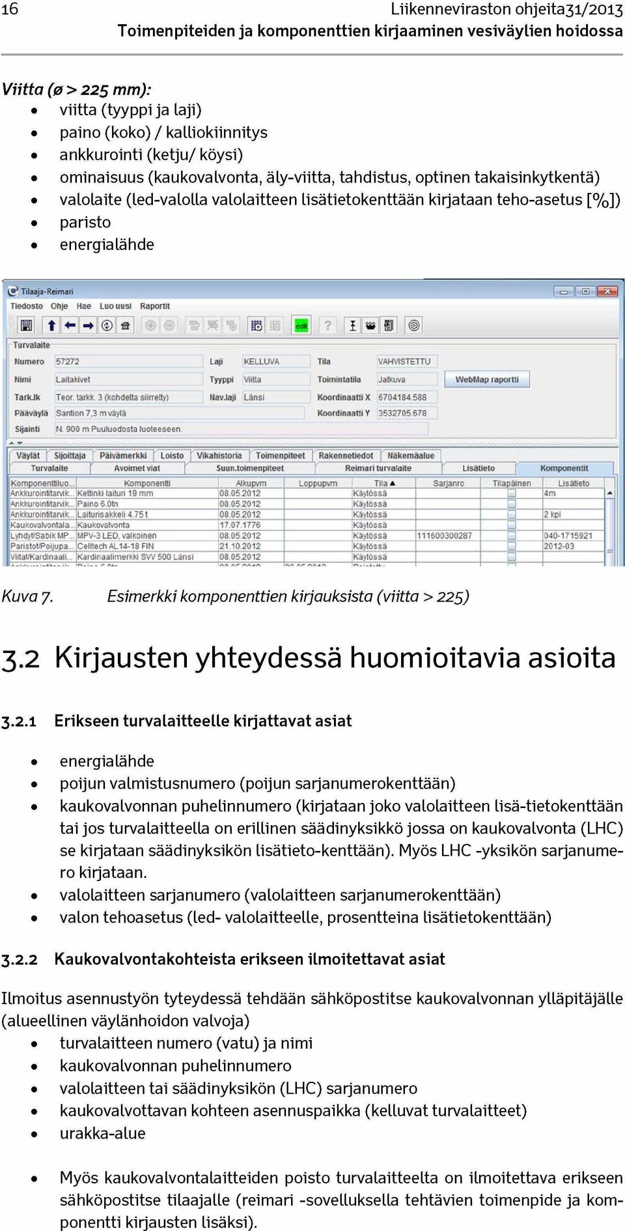The height and width of the screenshot is (1231, 625).
Task: Open the Hae menu
Action: (84, 306)
